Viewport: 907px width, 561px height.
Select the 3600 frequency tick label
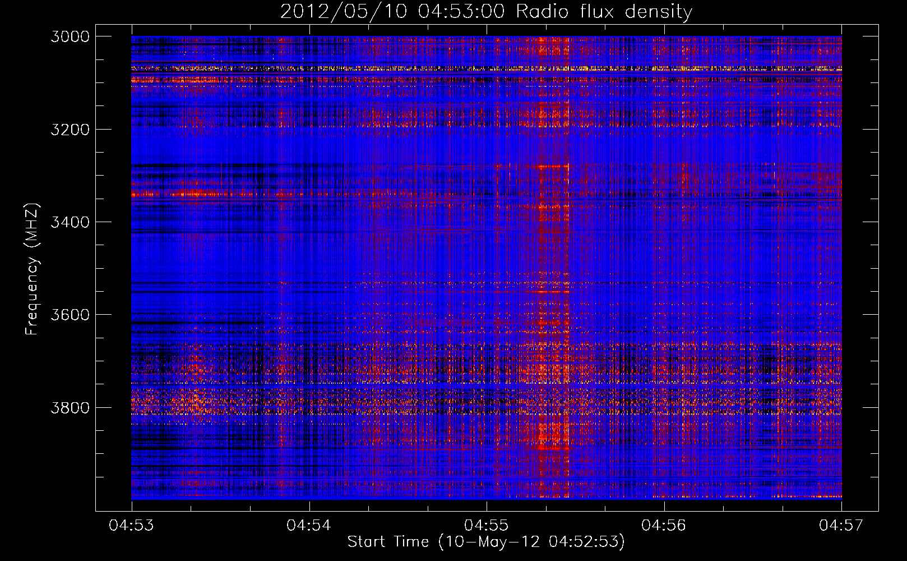coord(70,315)
